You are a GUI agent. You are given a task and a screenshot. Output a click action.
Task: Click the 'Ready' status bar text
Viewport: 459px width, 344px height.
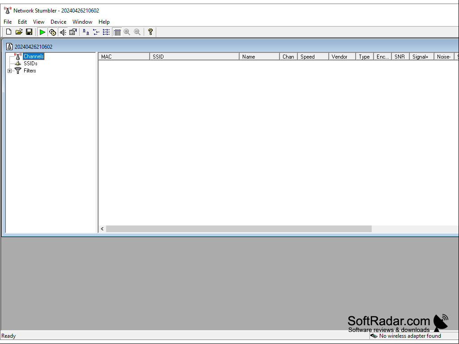(9, 336)
